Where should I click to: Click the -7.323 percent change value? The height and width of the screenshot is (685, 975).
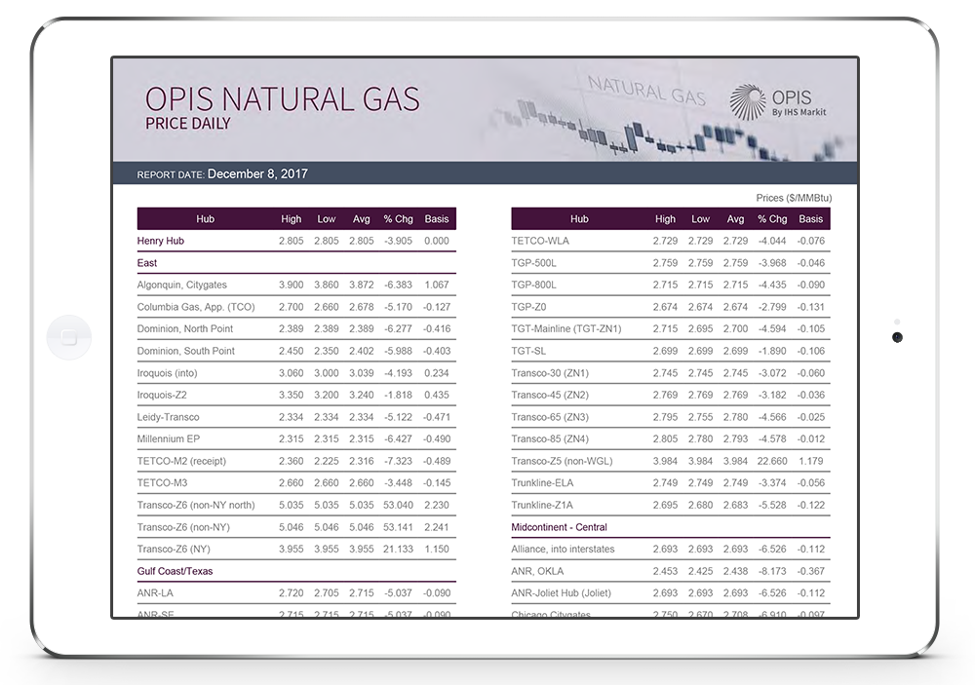pyautogui.click(x=398, y=461)
